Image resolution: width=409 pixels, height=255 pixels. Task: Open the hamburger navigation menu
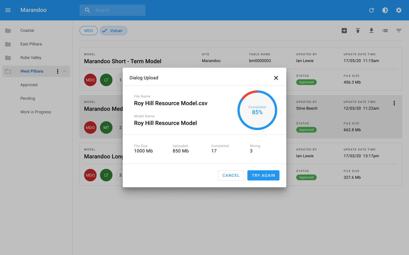coord(8,10)
